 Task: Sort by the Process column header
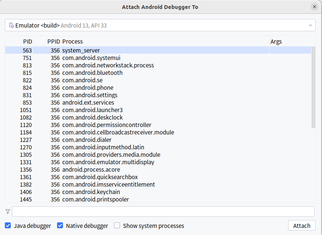pos(165,41)
